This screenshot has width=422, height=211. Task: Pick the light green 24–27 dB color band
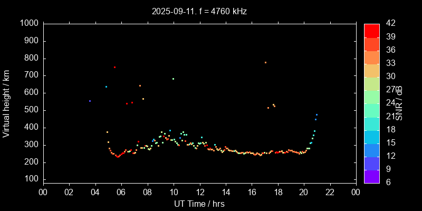pos(372,97)
